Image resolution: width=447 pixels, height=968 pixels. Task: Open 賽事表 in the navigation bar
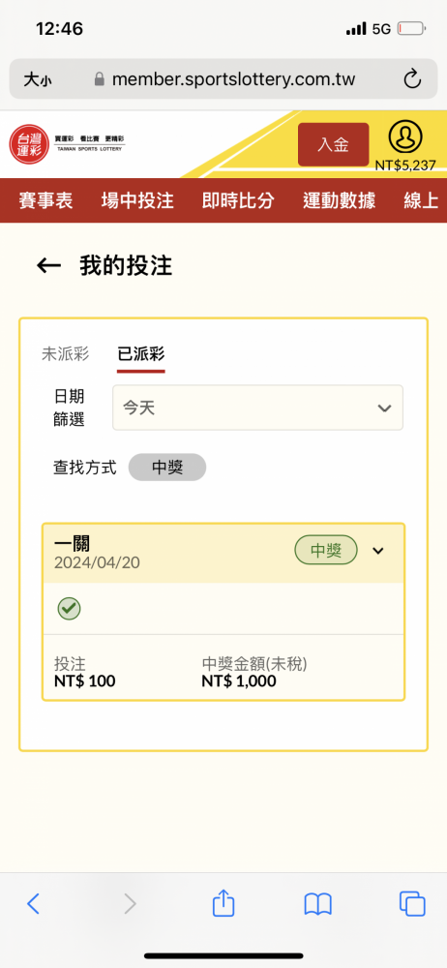point(45,200)
